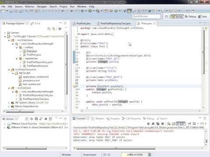The image size is (210, 157).
Task: Click the Open Perspective icon
Action: tap(166, 17)
